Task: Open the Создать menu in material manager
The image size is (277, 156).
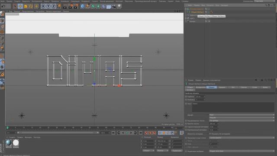Action: point(12,137)
